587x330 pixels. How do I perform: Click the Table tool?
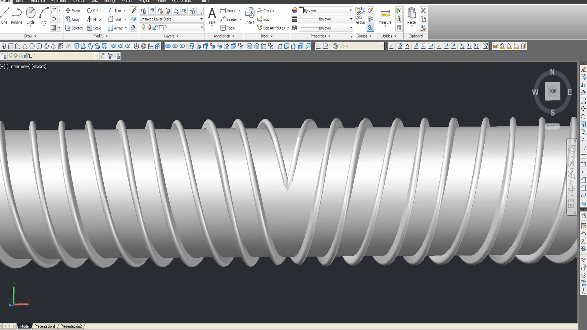point(228,28)
